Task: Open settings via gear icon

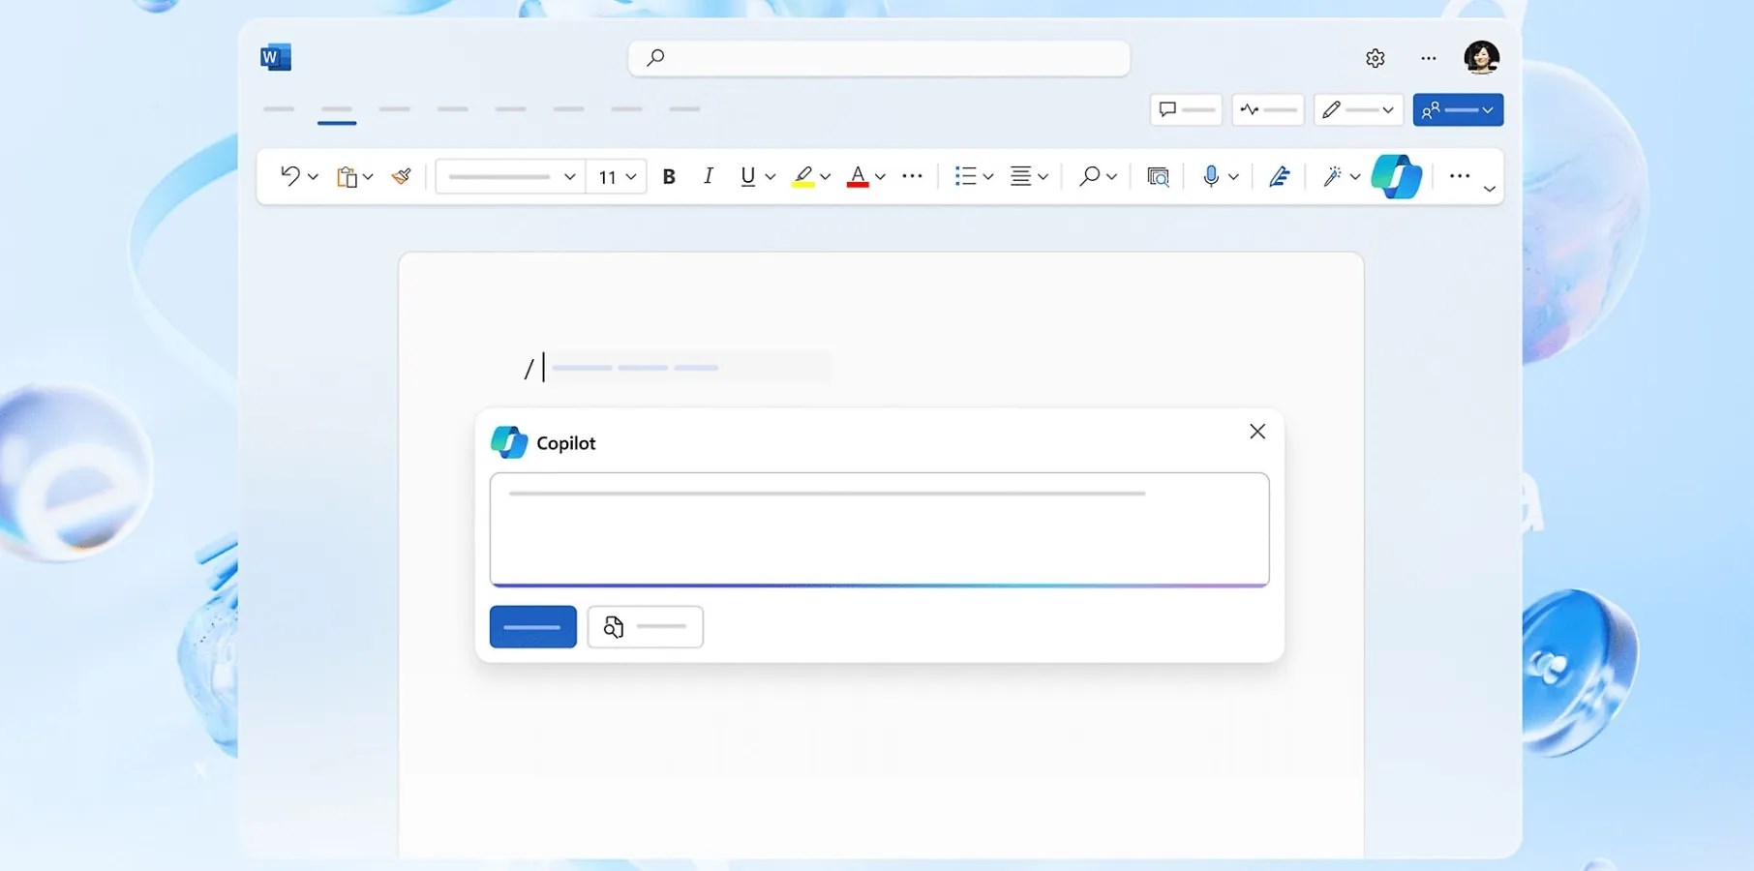Action: (1375, 58)
